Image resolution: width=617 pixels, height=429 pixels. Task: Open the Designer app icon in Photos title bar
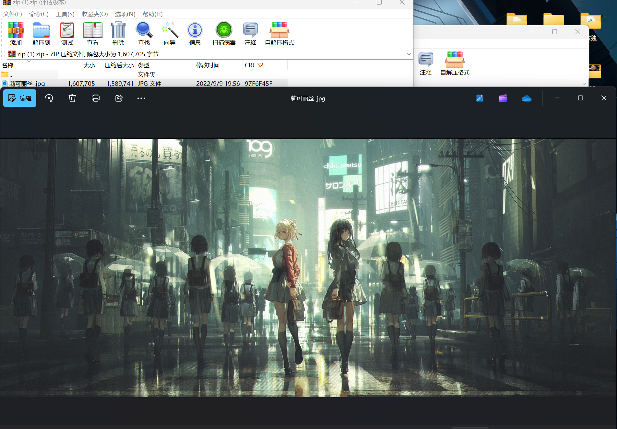tap(480, 98)
